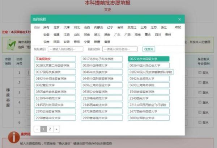Tick the 服从 checkbox in row 6

tap(200, 122)
